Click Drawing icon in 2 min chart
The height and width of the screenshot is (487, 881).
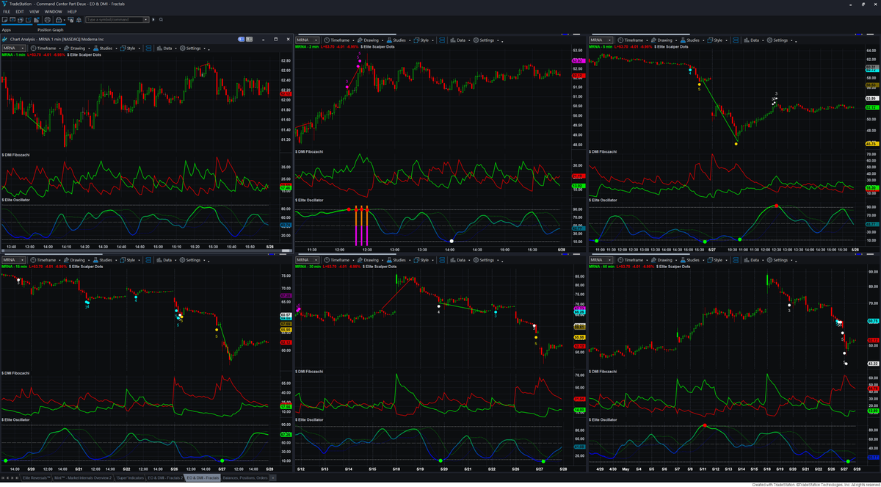point(359,40)
